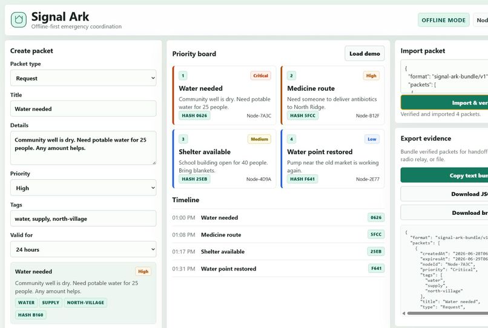Open the Water point restored card
The width and height of the screenshot is (488, 328).
[x=332, y=159]
